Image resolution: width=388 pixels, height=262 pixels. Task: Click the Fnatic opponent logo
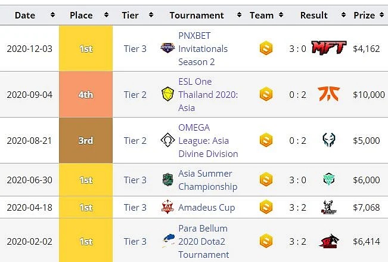pyautogui.click(x=329, y=94)
